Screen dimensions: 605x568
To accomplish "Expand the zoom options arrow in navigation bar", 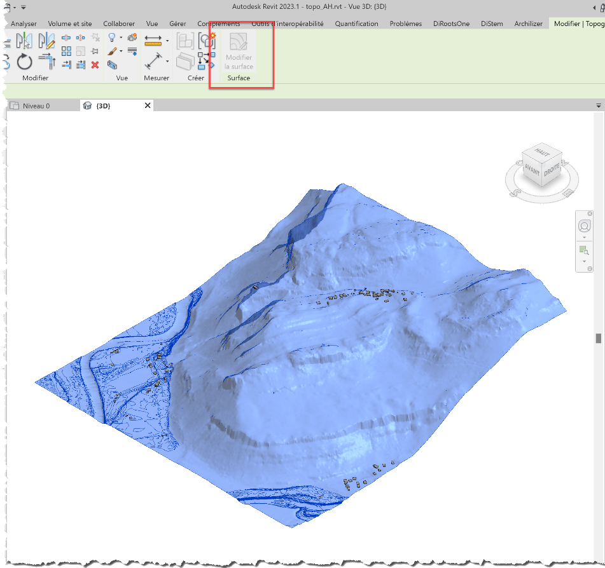I will click(x=584, y=261).
